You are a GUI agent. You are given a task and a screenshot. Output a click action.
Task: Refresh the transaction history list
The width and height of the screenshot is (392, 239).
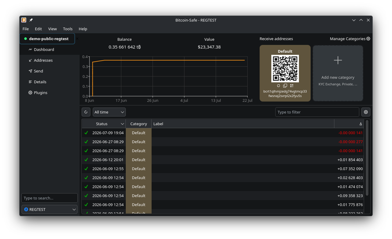[86, 112]
